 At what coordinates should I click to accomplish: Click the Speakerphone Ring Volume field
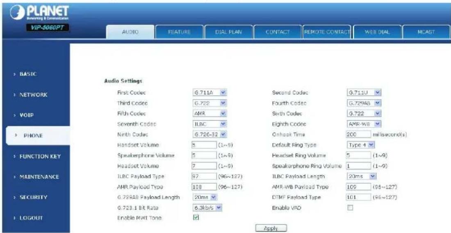(358, 166)
